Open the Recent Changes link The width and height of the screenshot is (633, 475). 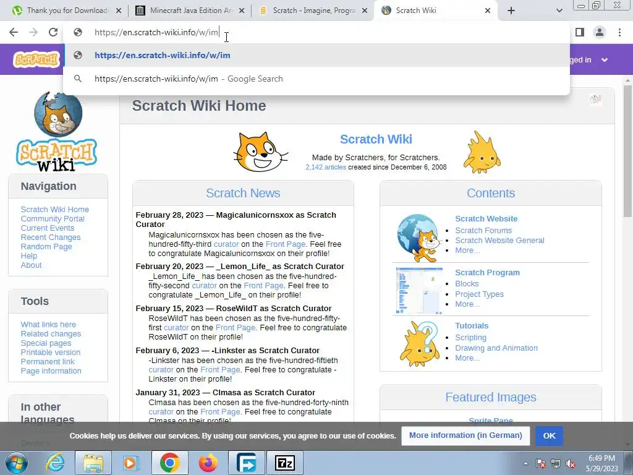click(51, 237)
